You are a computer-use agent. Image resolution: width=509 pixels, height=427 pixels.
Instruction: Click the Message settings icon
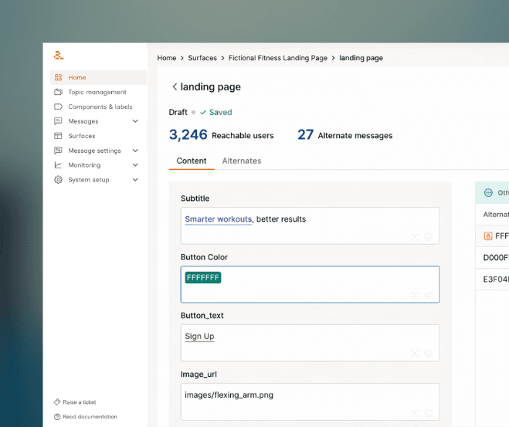click(58, 151)
